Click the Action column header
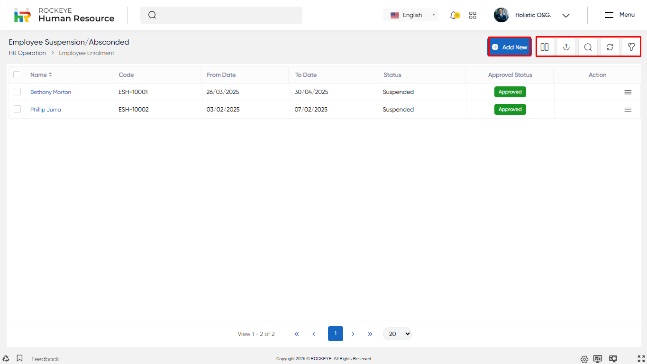Image resolution: width=647 pixels, height=364 pixels. [597, 75]
